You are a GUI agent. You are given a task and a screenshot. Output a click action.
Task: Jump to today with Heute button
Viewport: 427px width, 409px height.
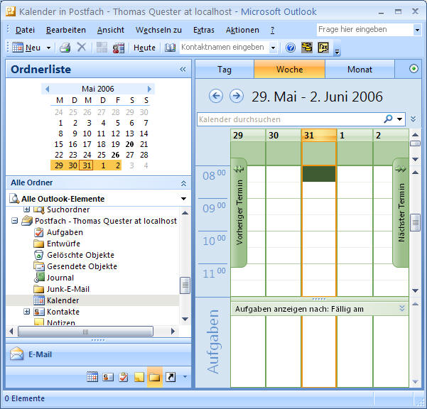(144, 48)
